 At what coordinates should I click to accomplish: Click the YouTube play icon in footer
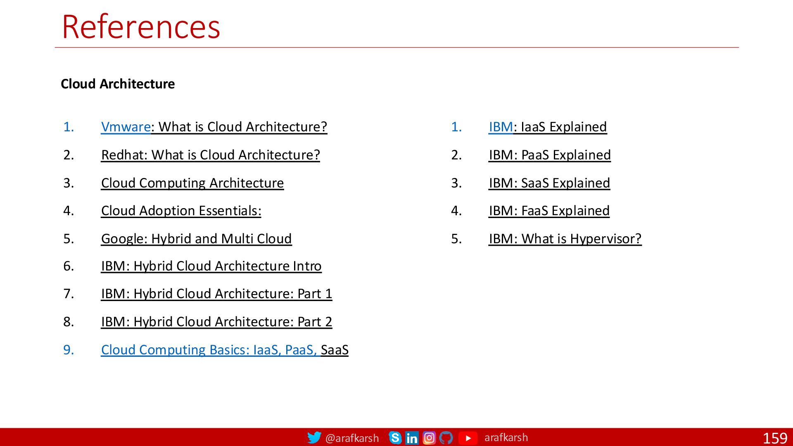coord(468,438)
